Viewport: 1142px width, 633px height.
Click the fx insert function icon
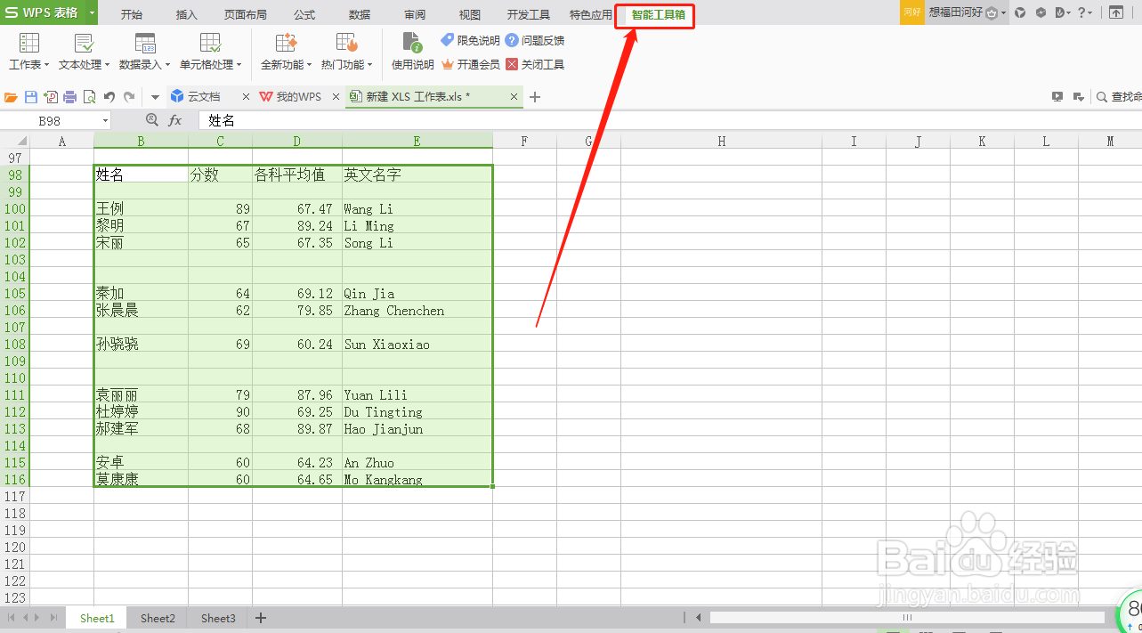pos(175,120)
